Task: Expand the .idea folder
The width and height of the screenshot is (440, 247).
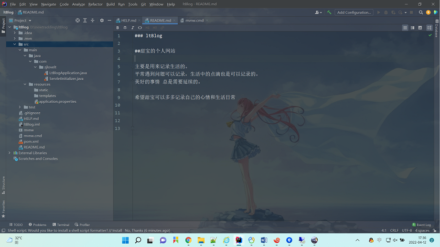Action: 15,33
